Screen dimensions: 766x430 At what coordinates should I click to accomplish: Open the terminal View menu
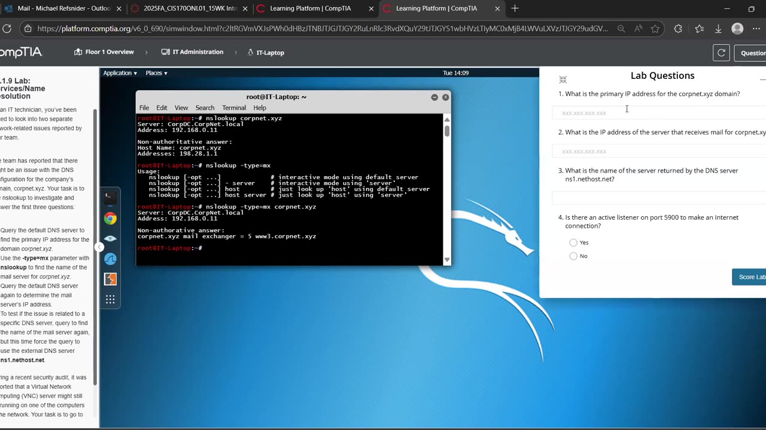181,108
